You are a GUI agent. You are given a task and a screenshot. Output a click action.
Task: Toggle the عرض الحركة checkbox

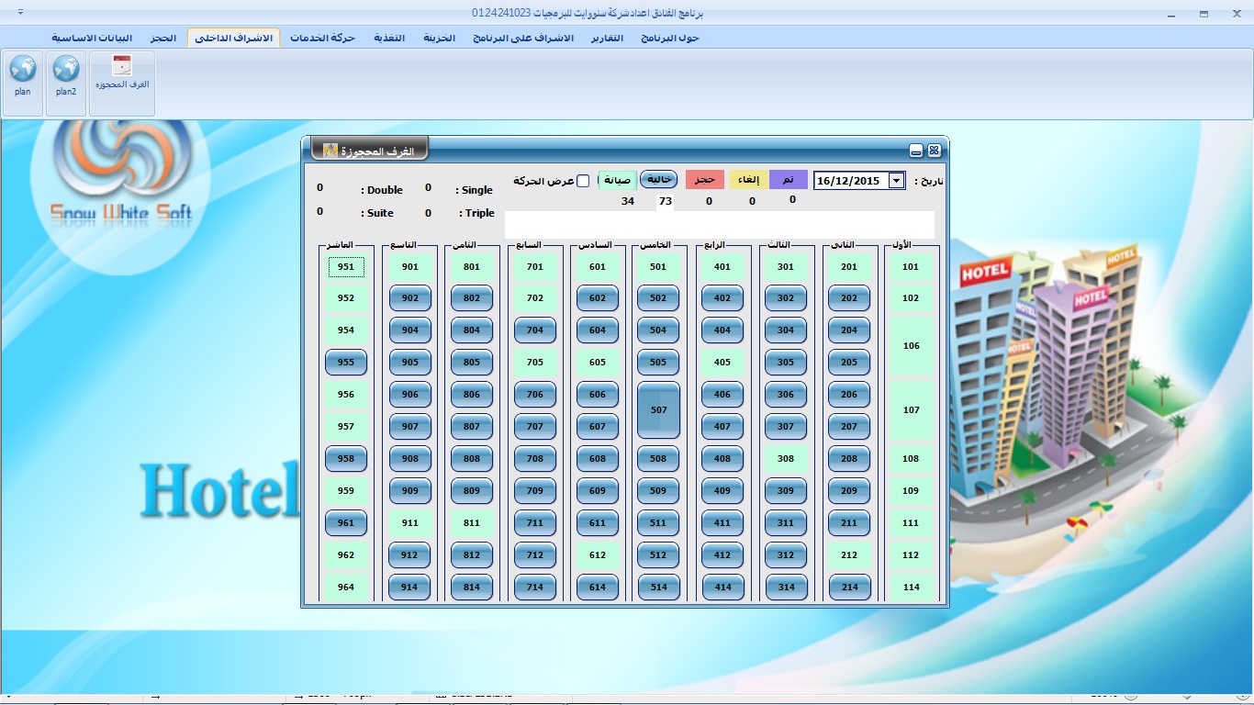point(583,181)
